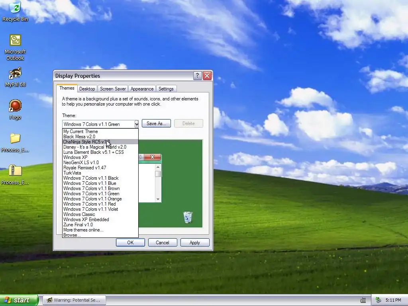Click the system tray network icon
408x306 pixels.
click(x=379, y=300)
